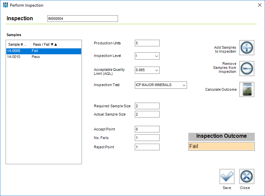The width and height of the screenshot is (265, 196).
Task: Focus the Required Sample Size field
Action: 147,106
